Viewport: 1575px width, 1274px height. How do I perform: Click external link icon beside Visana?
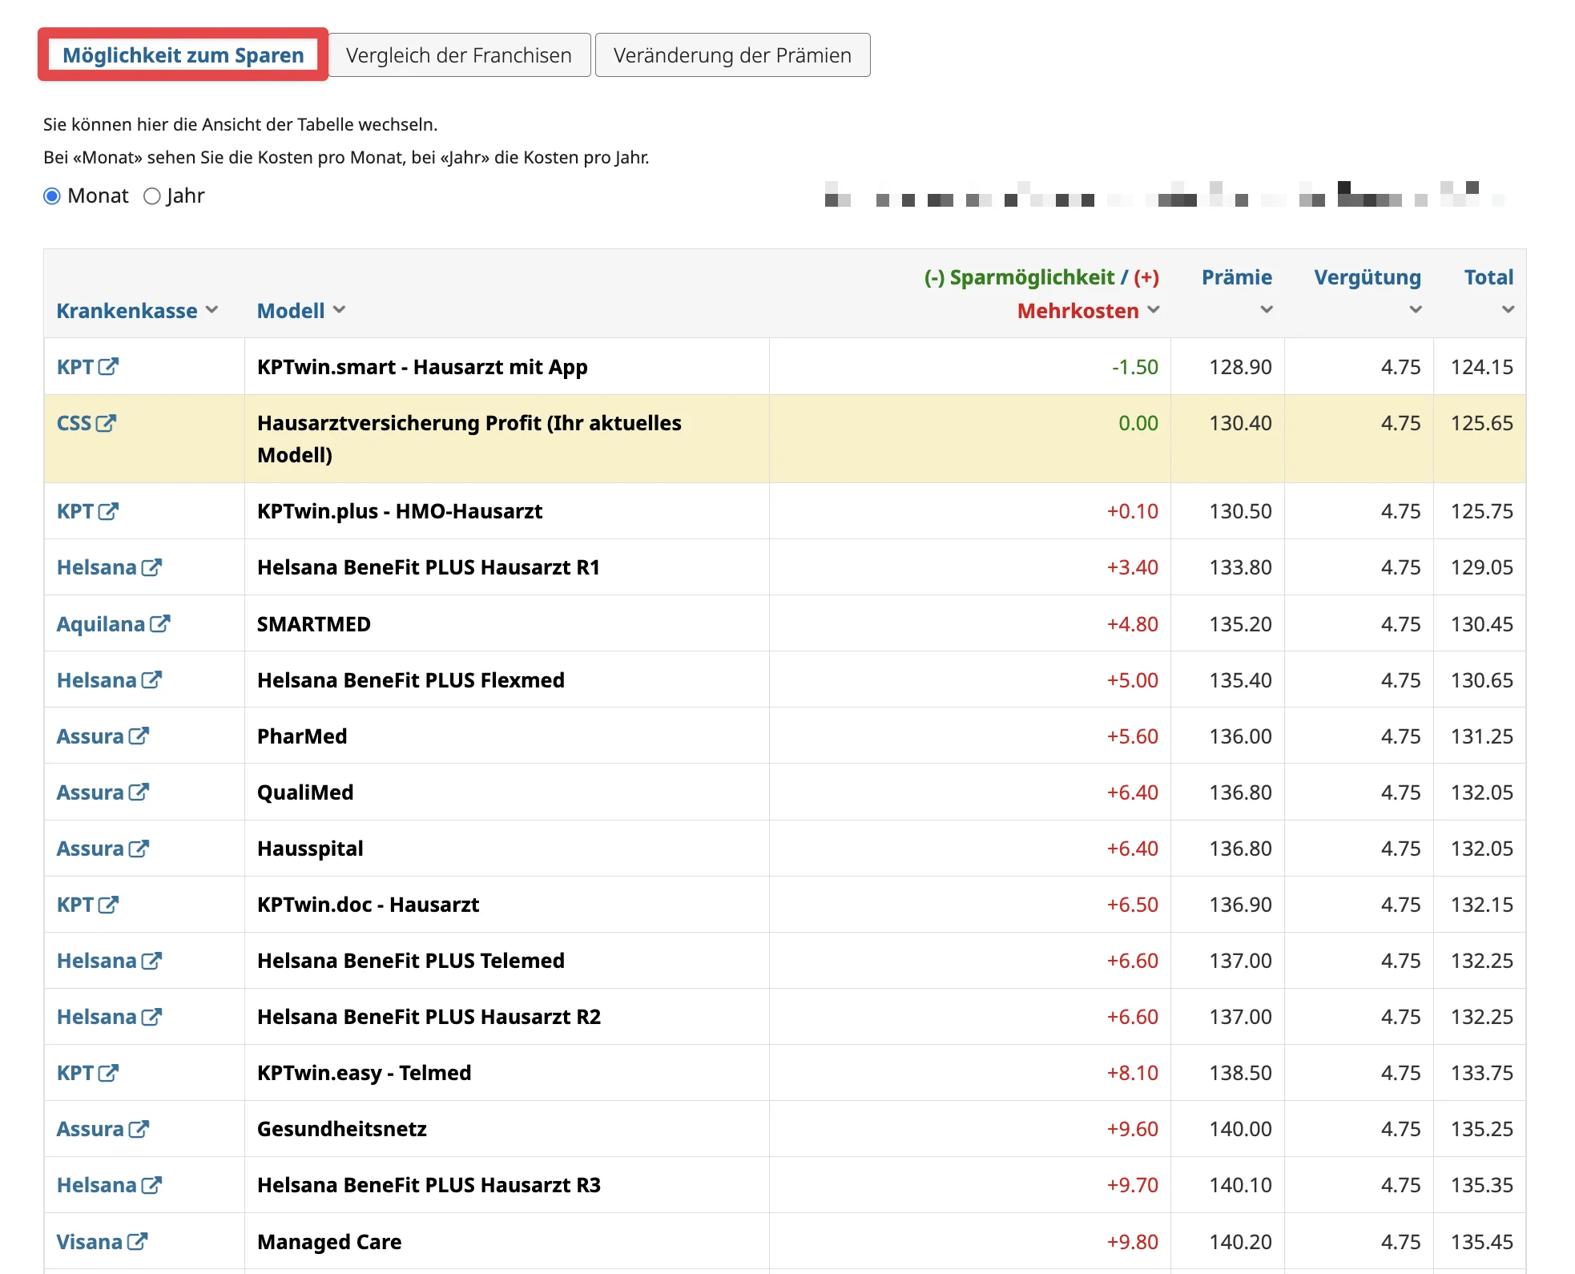click(x=137, y=1241)
